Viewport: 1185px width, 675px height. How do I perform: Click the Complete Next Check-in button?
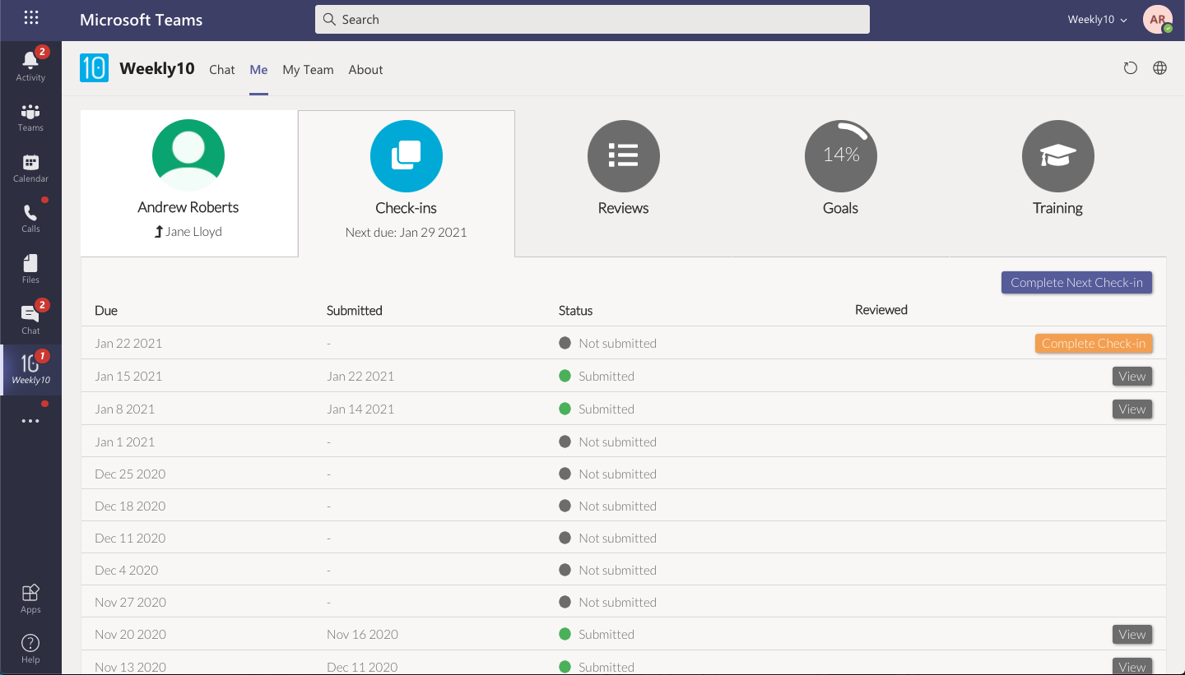tap(1076, 282)
